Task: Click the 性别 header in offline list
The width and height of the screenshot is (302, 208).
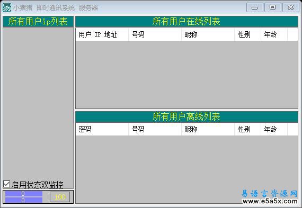Action: point(247,129)
